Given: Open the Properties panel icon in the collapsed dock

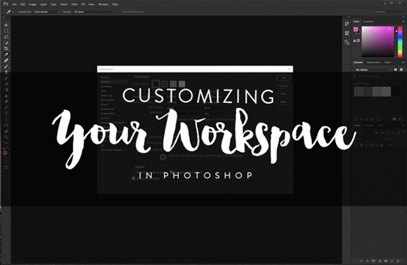Looking at the screenshot, I should 347,33.
